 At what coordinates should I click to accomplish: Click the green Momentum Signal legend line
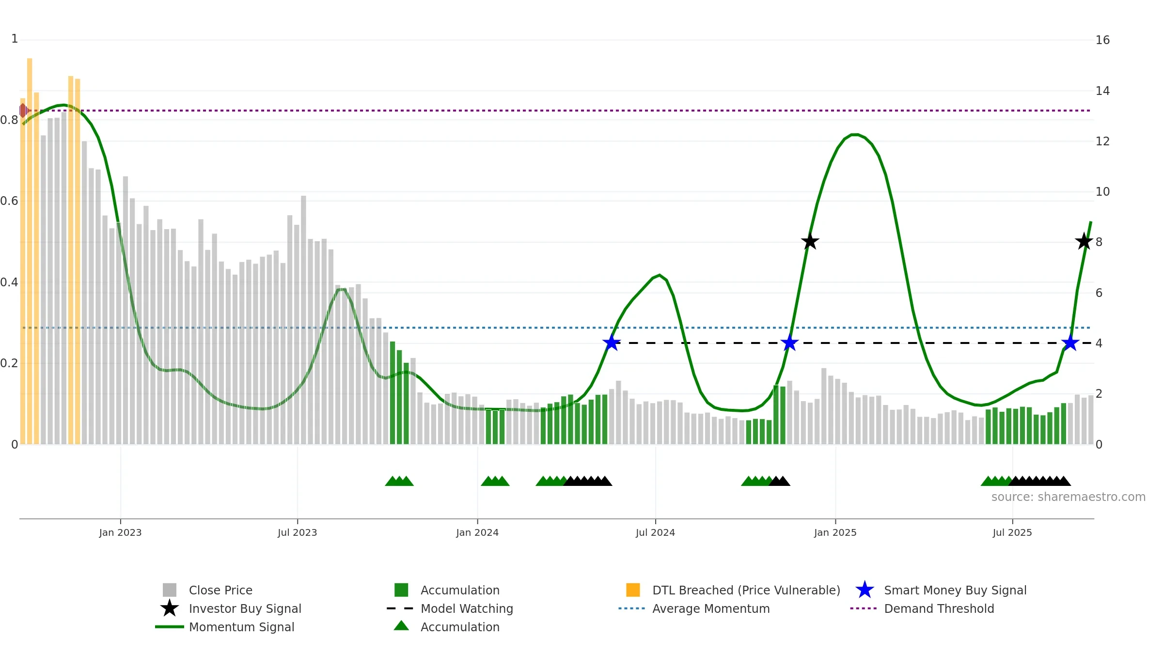pos(170,627)
